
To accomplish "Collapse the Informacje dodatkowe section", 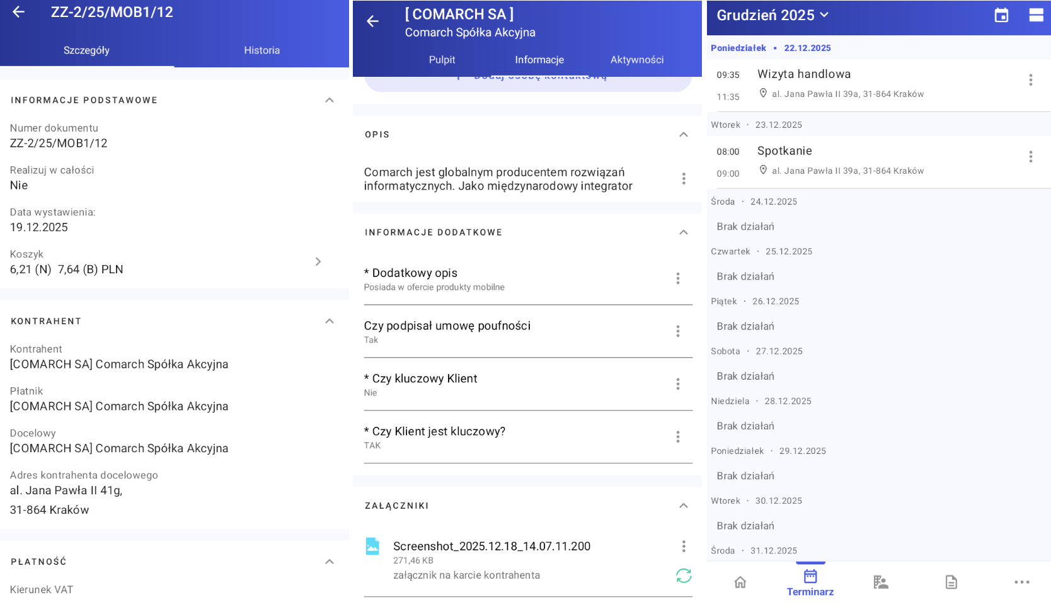I will (683, 232).
